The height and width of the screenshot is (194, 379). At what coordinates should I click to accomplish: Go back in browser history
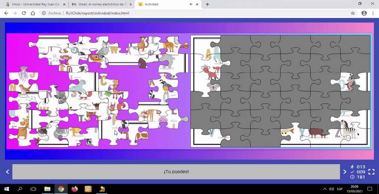coord(6,13)
